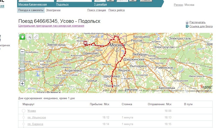Open the Центральная пригородная пассажирская компания link
The height and width of the screenshot is (128, 216).
pyautogui.click(x=51, y=26)
